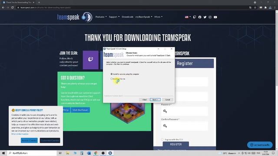Image resolution: width=278 pixels, height=156 pixels.
Task: Click the purple Twitch tile under Join the Clan
Action: point(91,60)
